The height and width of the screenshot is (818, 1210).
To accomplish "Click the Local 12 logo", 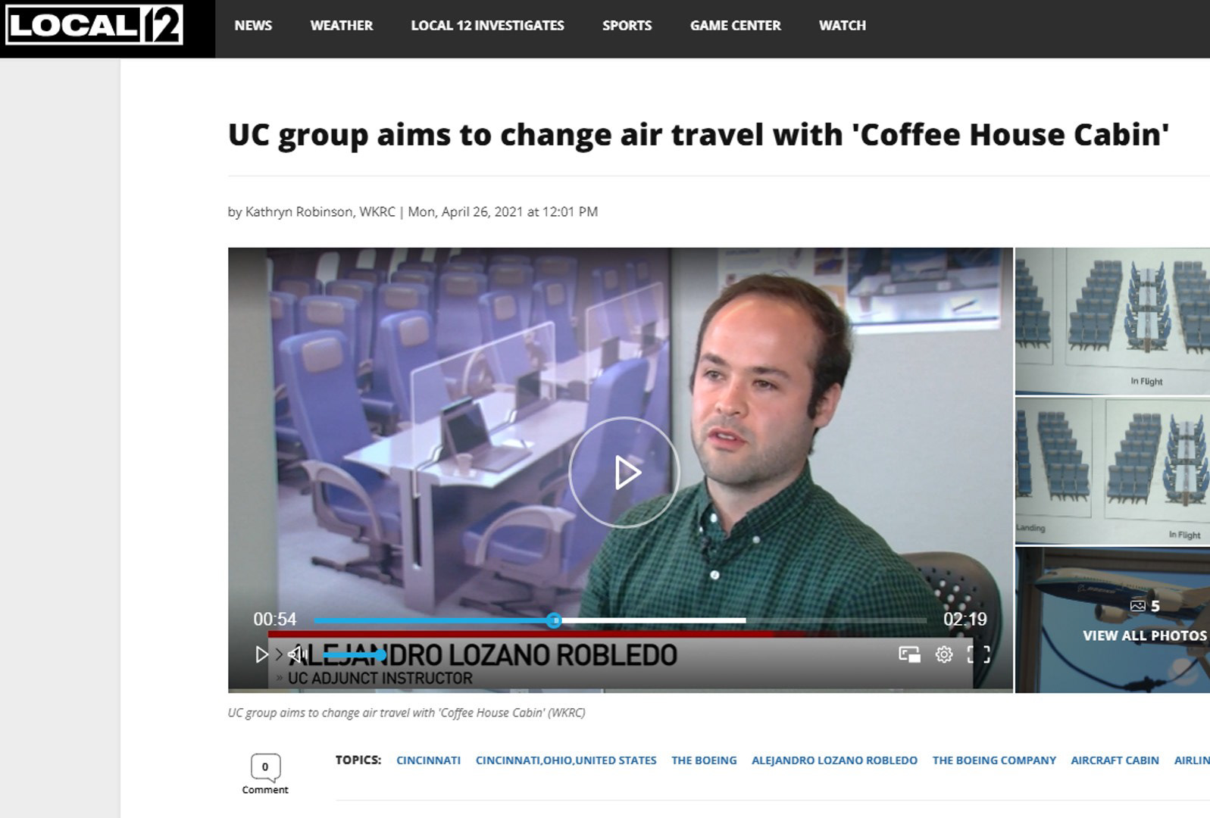I will [x=95, y=26].
